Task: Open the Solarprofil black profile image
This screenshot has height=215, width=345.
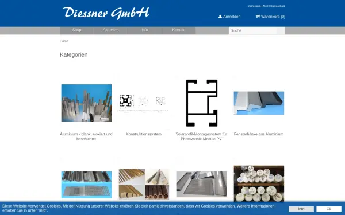Action: pos(202,103)
